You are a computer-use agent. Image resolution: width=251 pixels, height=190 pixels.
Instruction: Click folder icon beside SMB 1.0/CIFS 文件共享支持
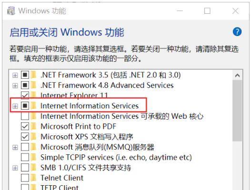(x=34, y=168)
